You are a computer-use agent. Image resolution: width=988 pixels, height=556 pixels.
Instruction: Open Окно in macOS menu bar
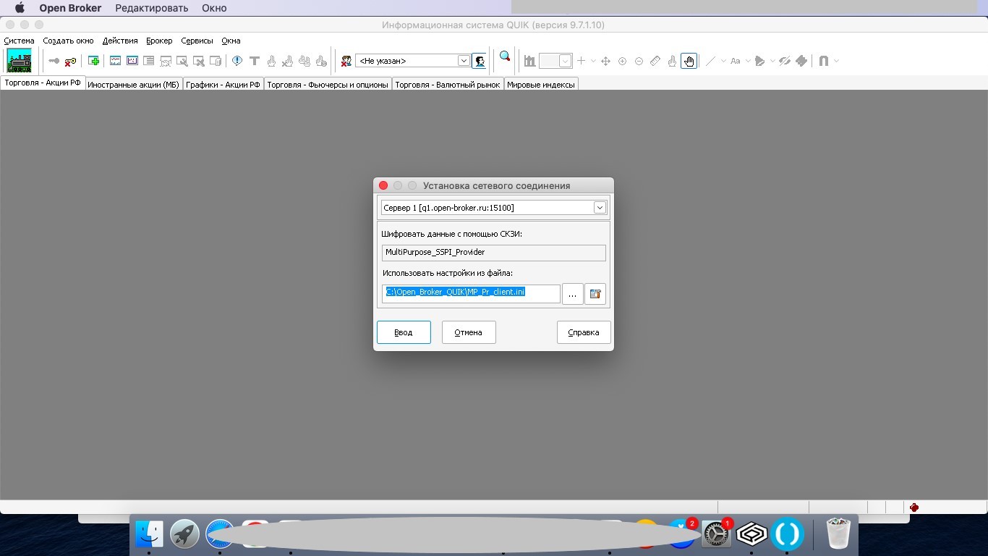[214, 8]
